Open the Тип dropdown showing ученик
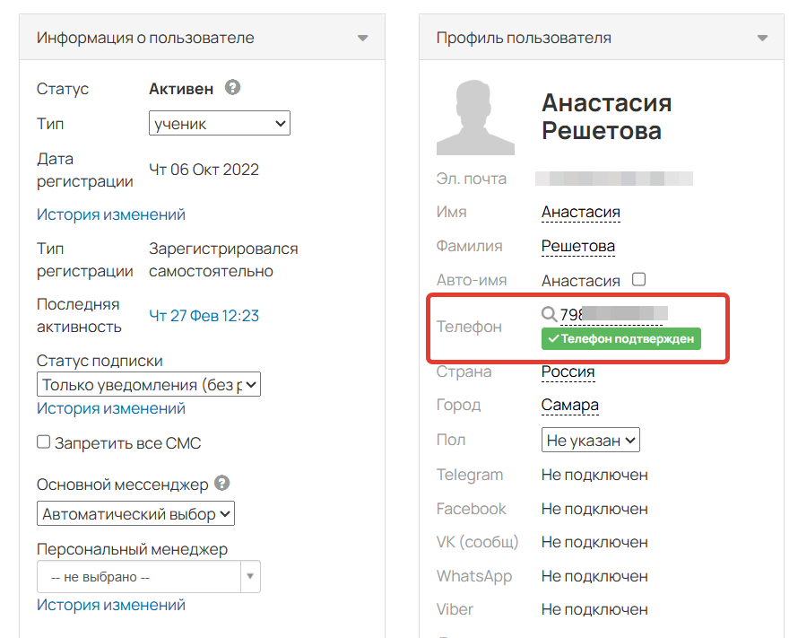 [x=219, y=123]
